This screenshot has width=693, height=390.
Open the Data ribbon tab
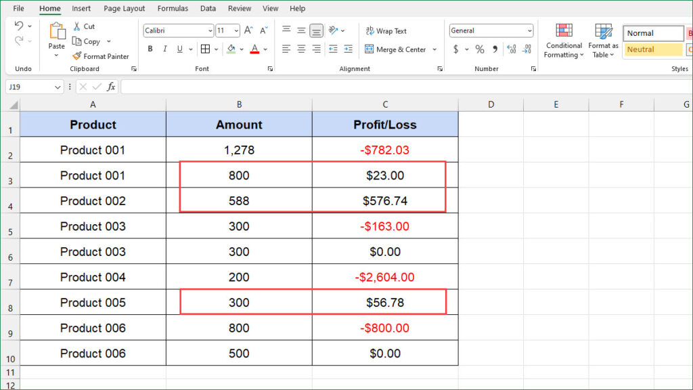208,8
